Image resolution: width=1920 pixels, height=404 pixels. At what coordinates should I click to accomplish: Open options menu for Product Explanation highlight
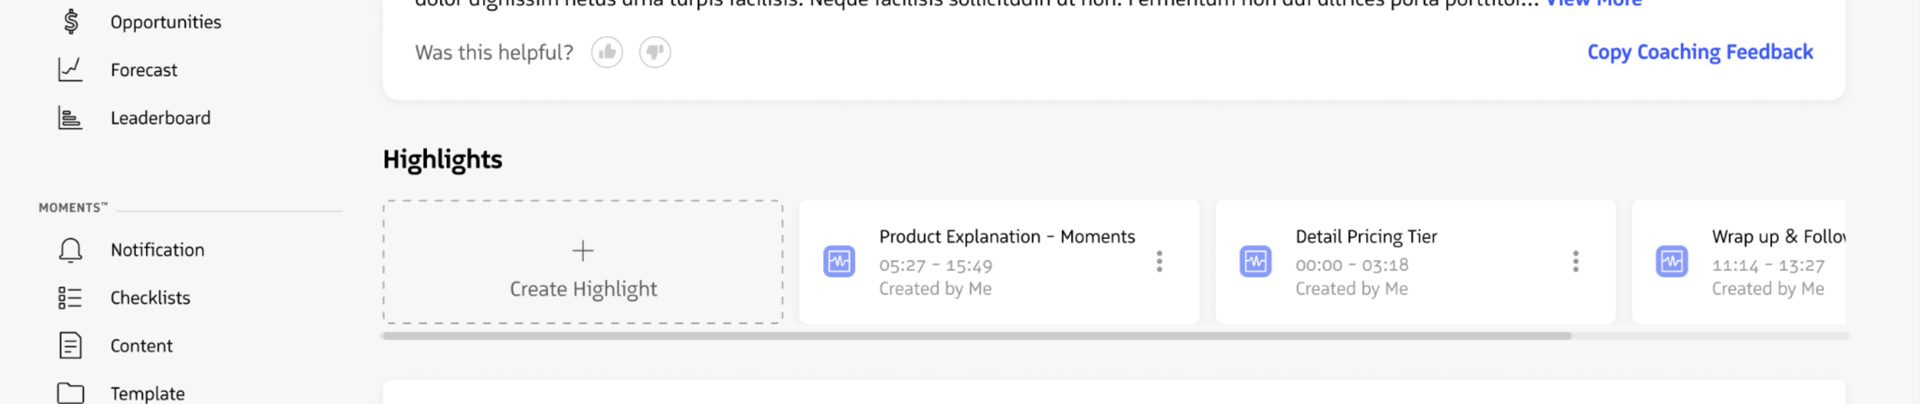click(x=1159, y=261)
